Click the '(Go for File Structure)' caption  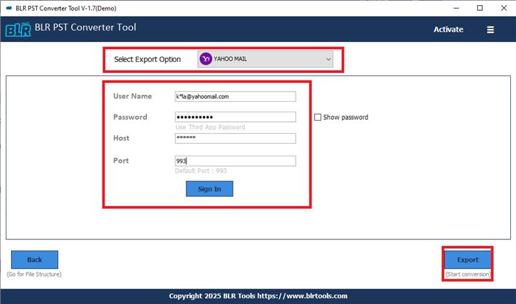coord(34,274)
